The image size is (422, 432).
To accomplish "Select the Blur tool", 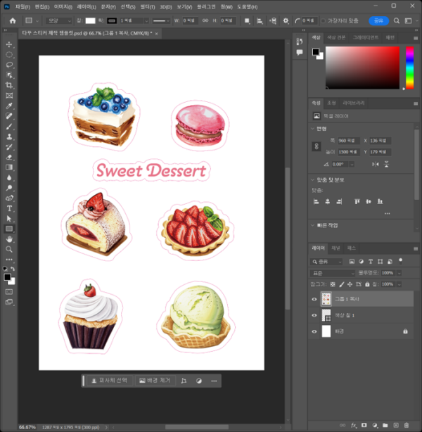I will [9, 178].
